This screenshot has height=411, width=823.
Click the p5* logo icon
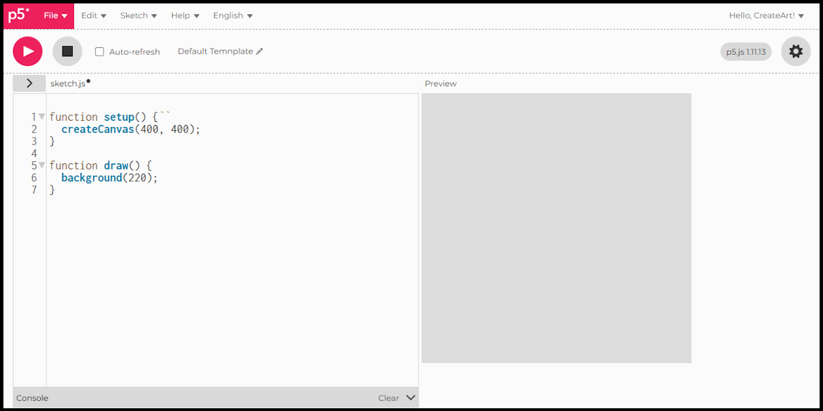point(19,15)
